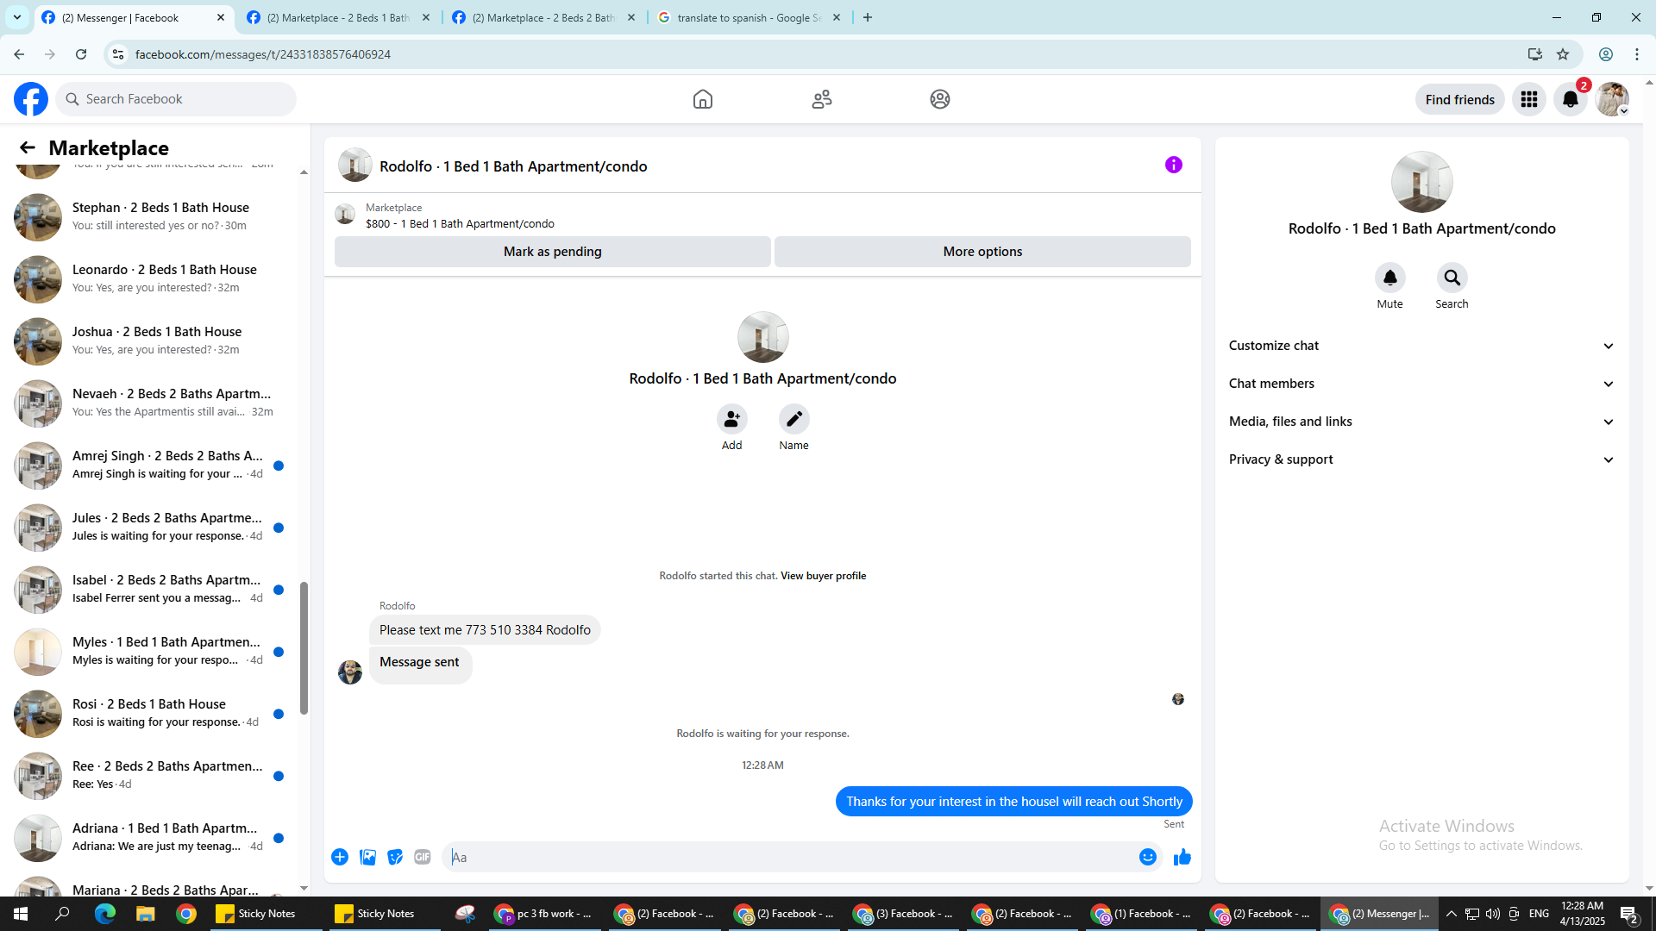This screenshot has height=931, width=1656.
Task: Bookmark this page with the star icon
Action: pyautogui.click(x=1563, y=54)
